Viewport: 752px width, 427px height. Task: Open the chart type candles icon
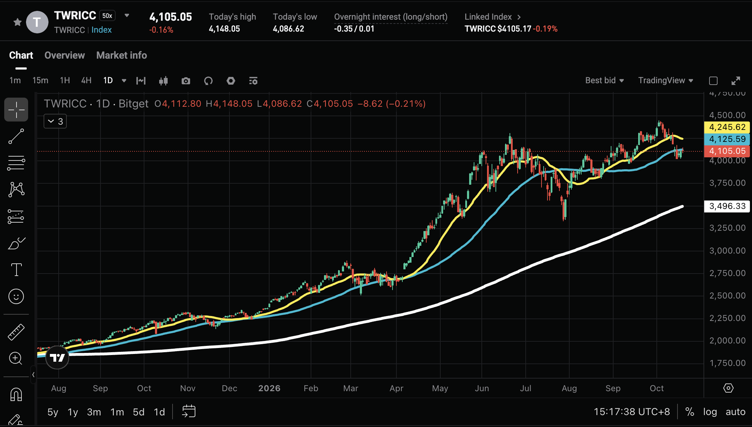click(x=163, y=81)
